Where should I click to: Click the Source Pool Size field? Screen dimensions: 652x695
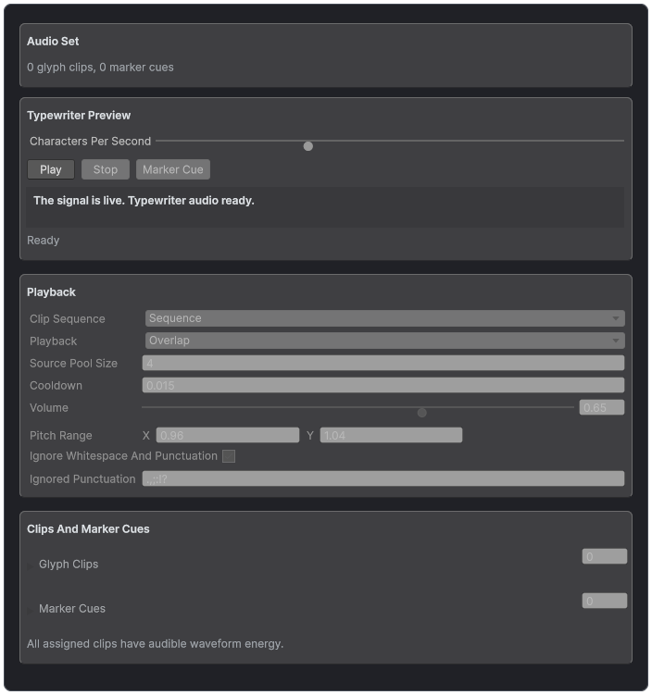pos(383,363)
